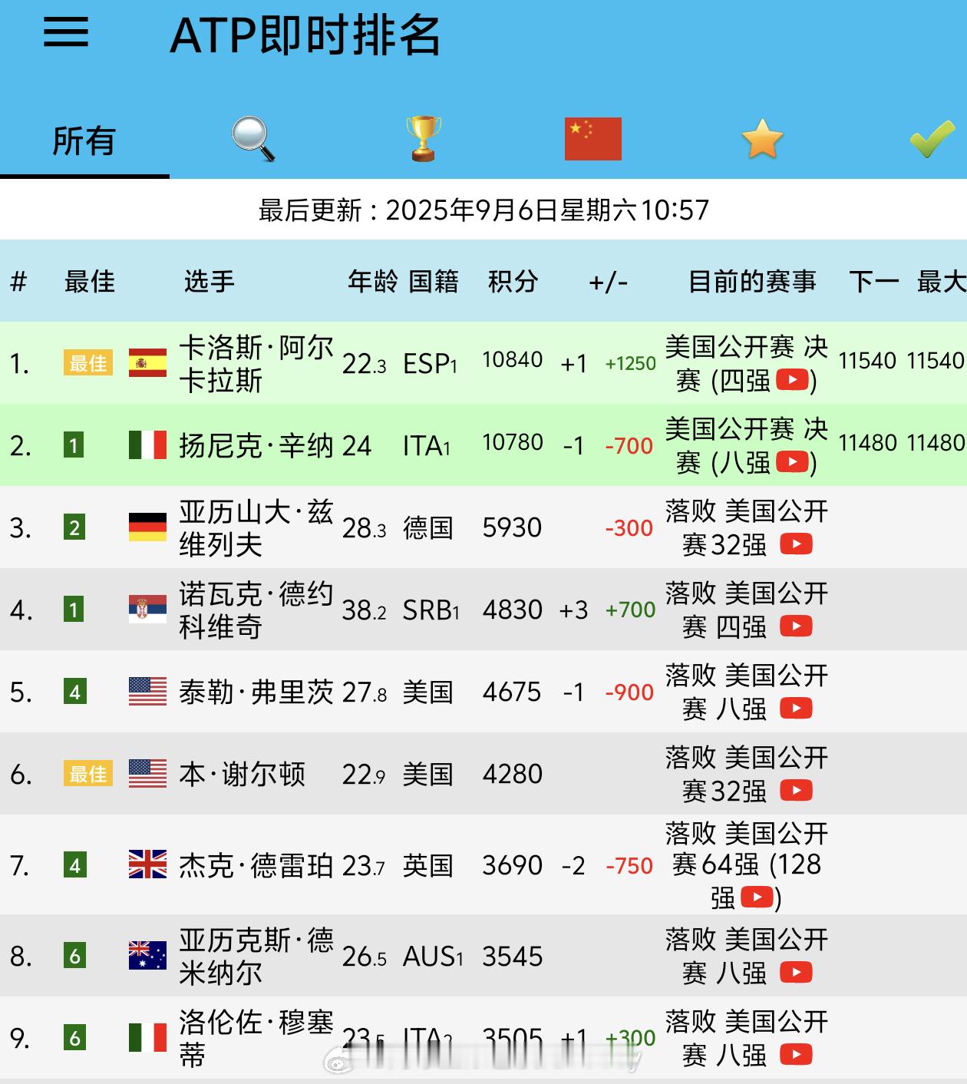
Task: Tap Australia flag next to De Minaur
Action: 147,956
